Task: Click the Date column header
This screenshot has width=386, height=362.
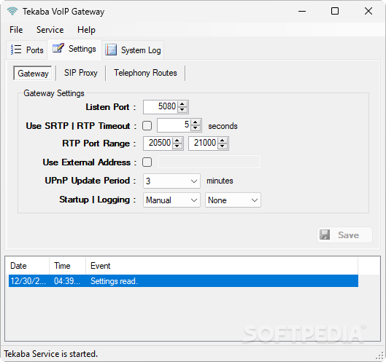Action: coord(28,266)
